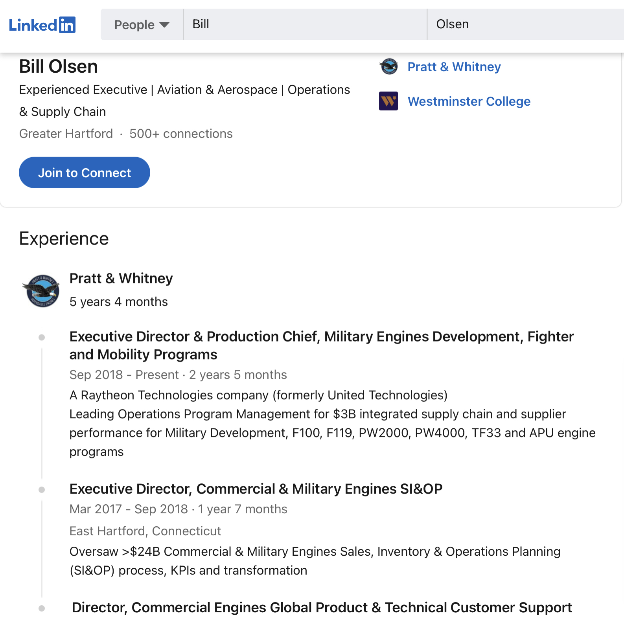
Task: Select the Executive Director & Production Chief title
Action: [x=322, y=345]
